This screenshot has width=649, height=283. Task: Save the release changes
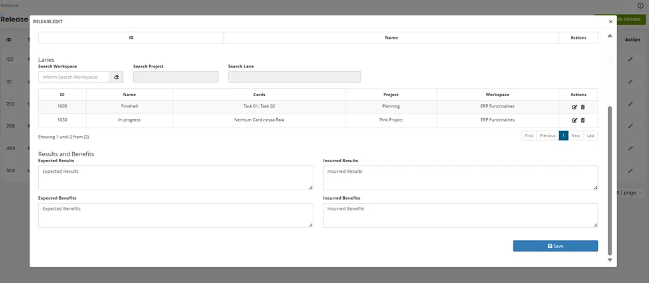[555, 246]
